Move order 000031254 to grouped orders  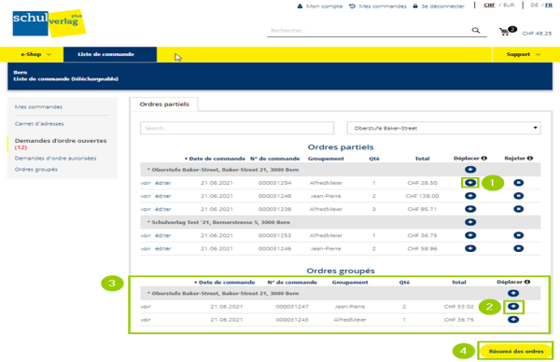click(x=470, y=183)
